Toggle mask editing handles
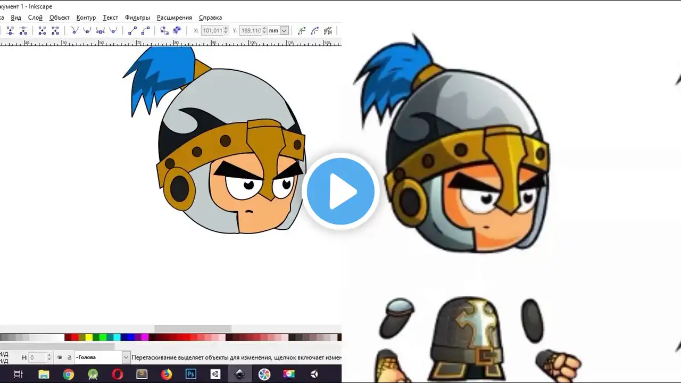The image size is (681, 383). click(314, 31)
